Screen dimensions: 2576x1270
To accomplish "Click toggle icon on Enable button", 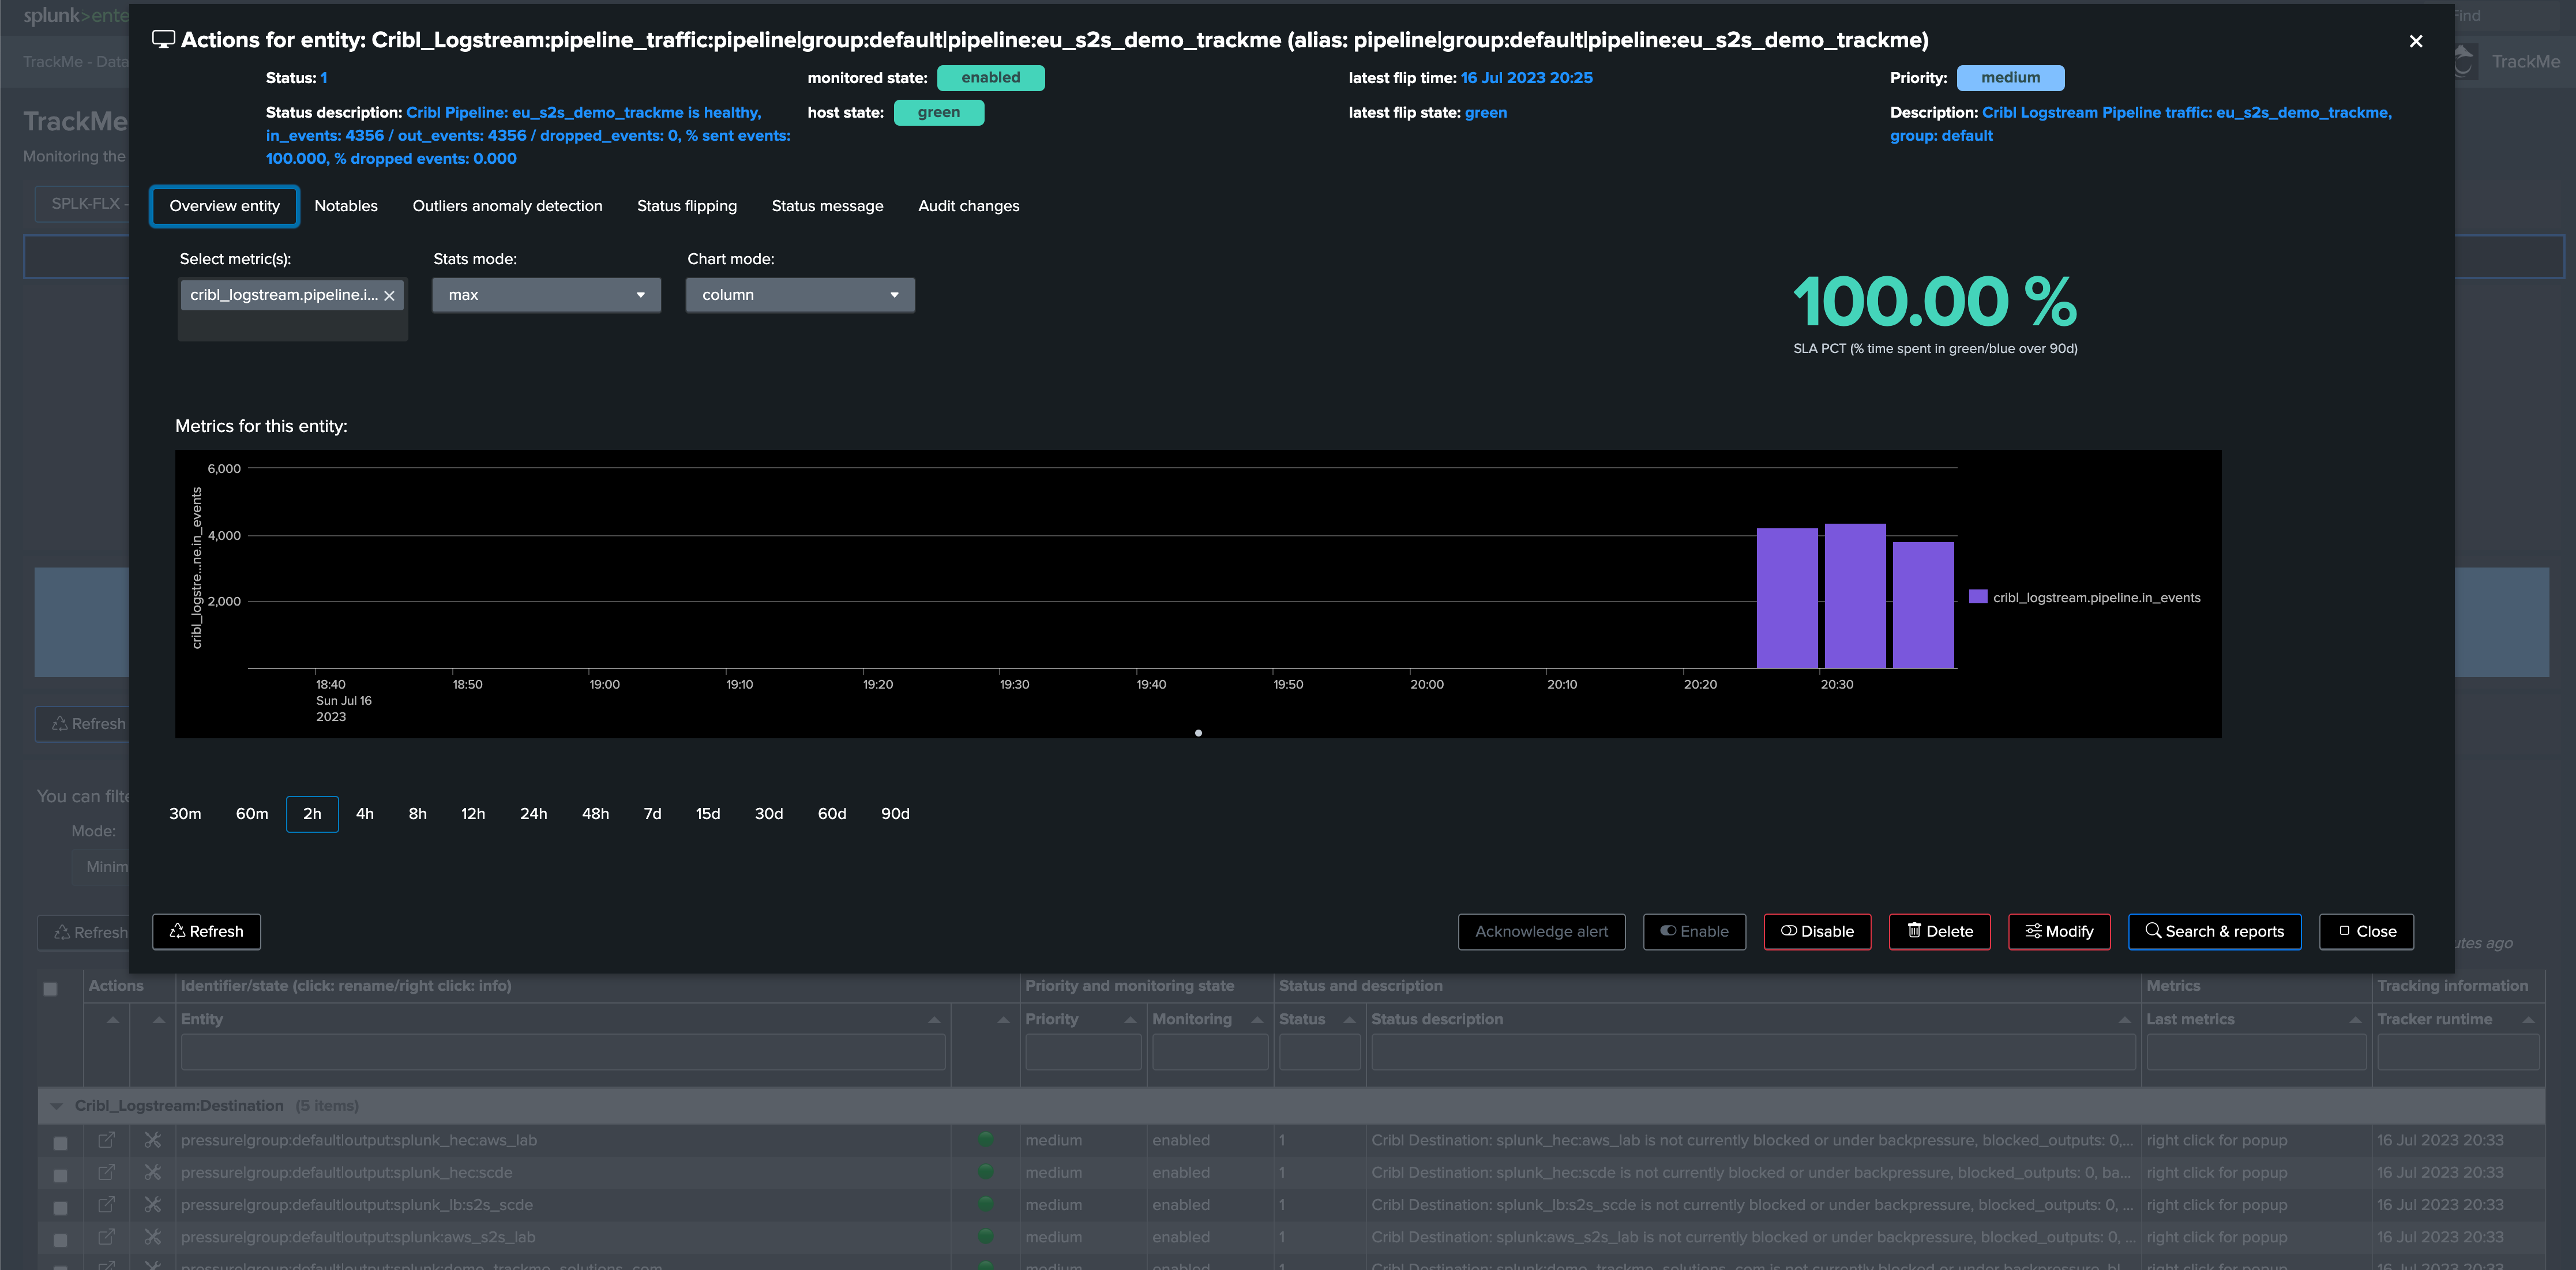I will pos(1668,931).
